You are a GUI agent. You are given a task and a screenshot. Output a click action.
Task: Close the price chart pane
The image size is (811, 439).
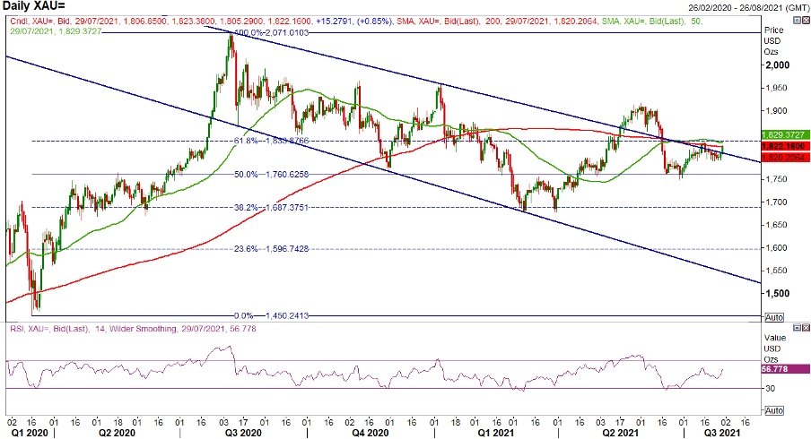(x=806, y=20)
